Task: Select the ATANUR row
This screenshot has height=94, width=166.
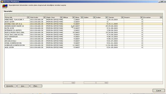Action: click(x=84, y=39)
